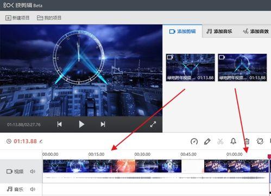The height and width of the screenshot is (196, 271).
Task: Switch to the 添加音效 tab
Action: [256, 32]
